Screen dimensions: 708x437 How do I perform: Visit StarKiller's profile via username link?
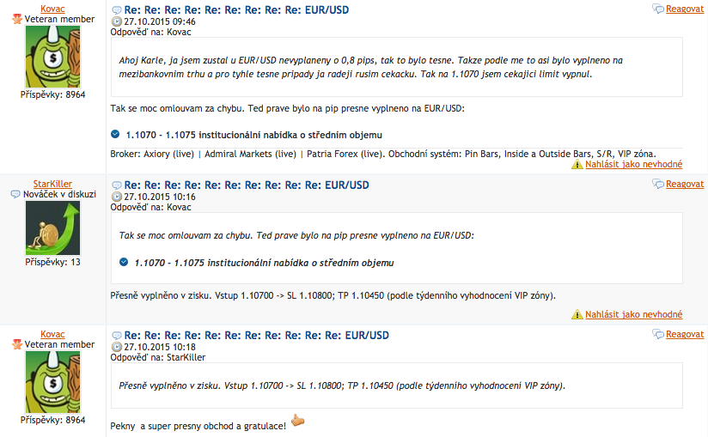(52, 184)
